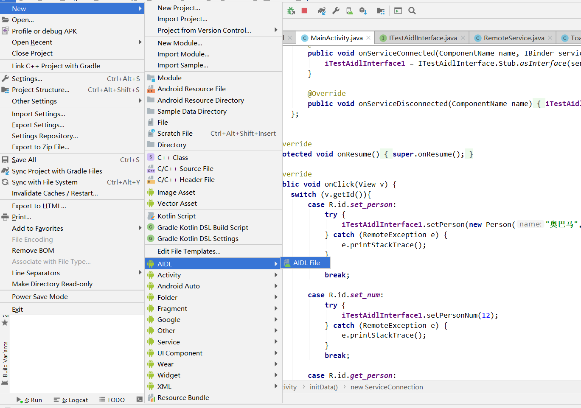
Task: Close the MainActivity.java tab
Action: coord(368,38)
